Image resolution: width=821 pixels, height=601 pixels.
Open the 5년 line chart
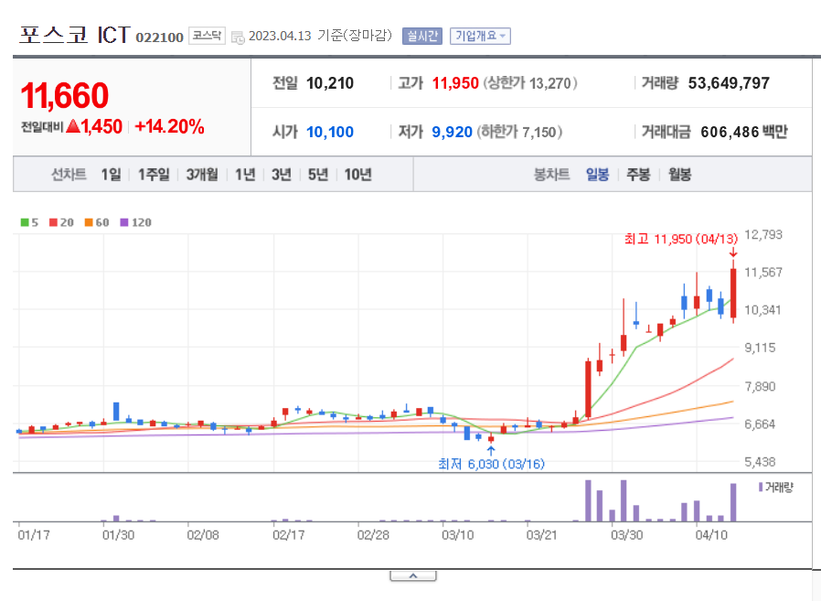tap(318, 175)
